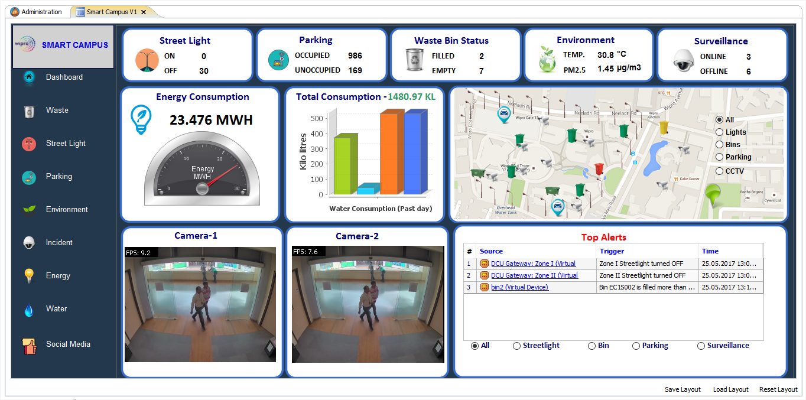The width and height of the screenshot is (806, 400).
Task: Open the Parking sidebar icon
Action: pos(29,177)
